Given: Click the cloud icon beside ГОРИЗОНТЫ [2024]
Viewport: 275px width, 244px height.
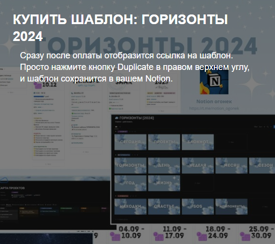Looking at the screenshot, I should pos(117,118).
